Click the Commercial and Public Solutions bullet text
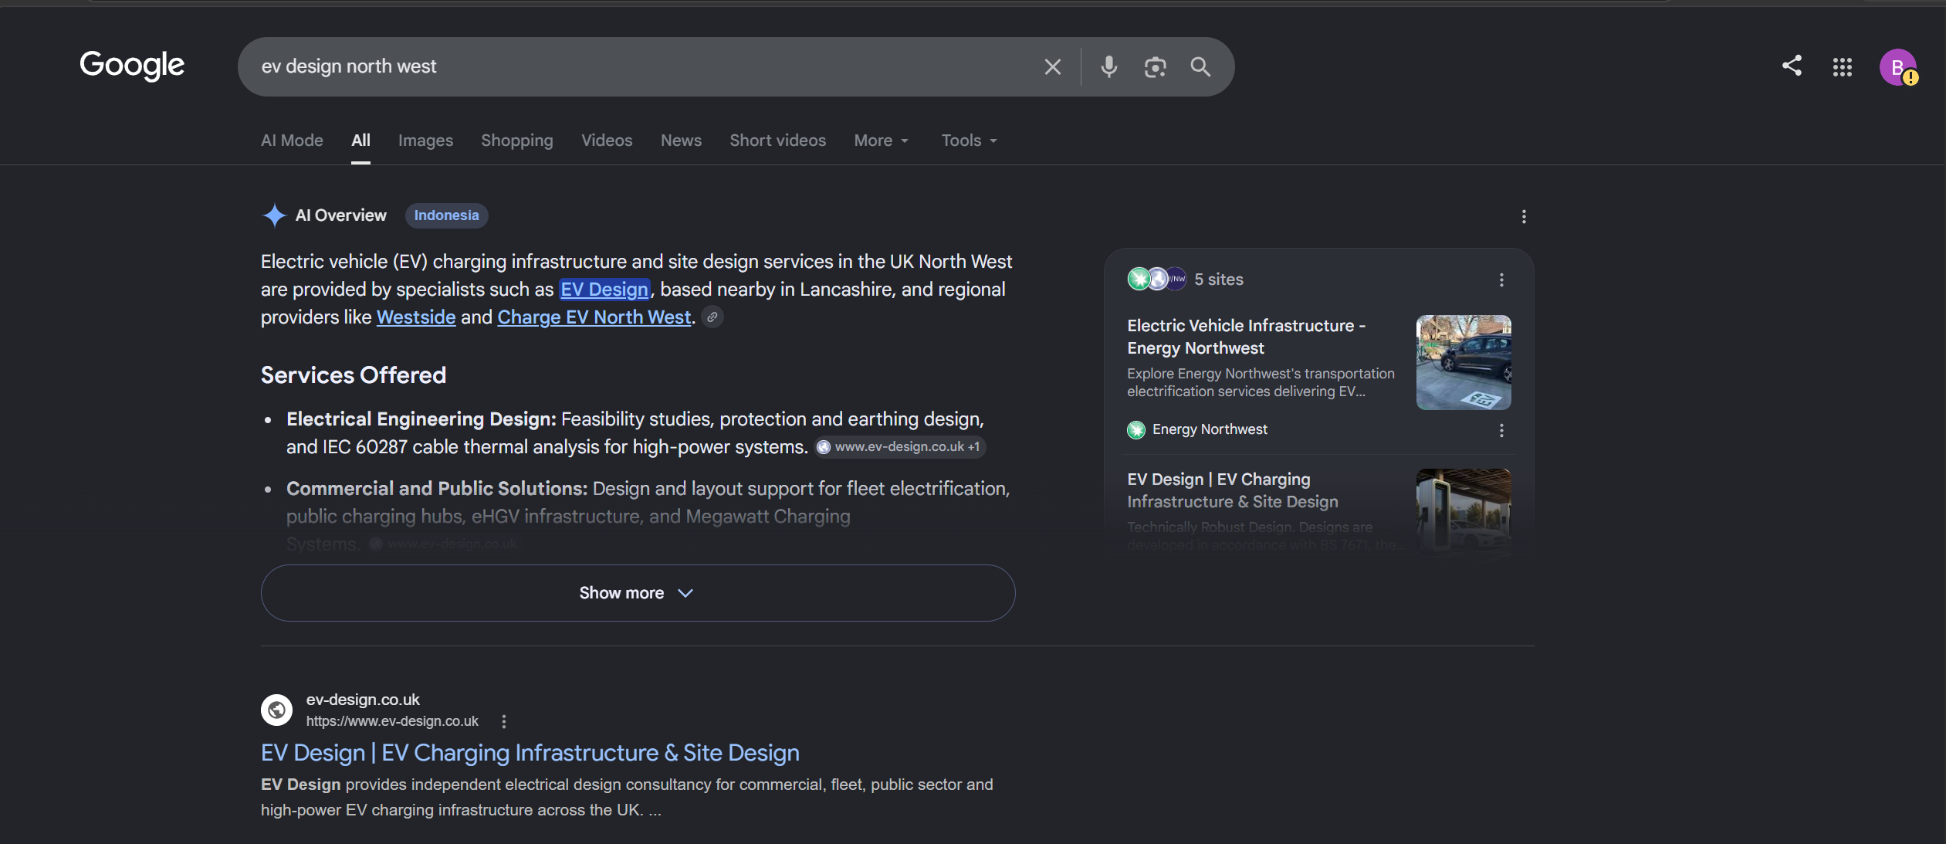Viewport: 1946px width, 844px height. click(648, 516)
